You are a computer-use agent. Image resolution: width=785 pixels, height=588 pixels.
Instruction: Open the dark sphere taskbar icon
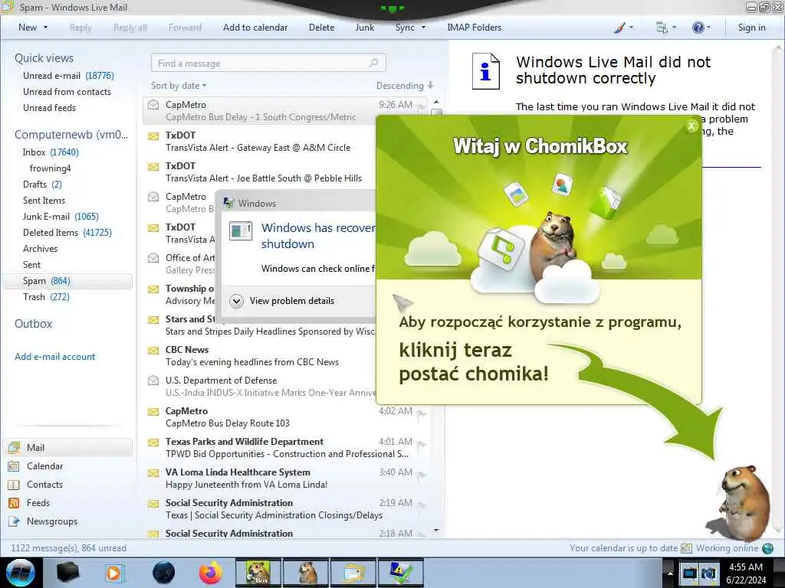(x=163, y=573)
